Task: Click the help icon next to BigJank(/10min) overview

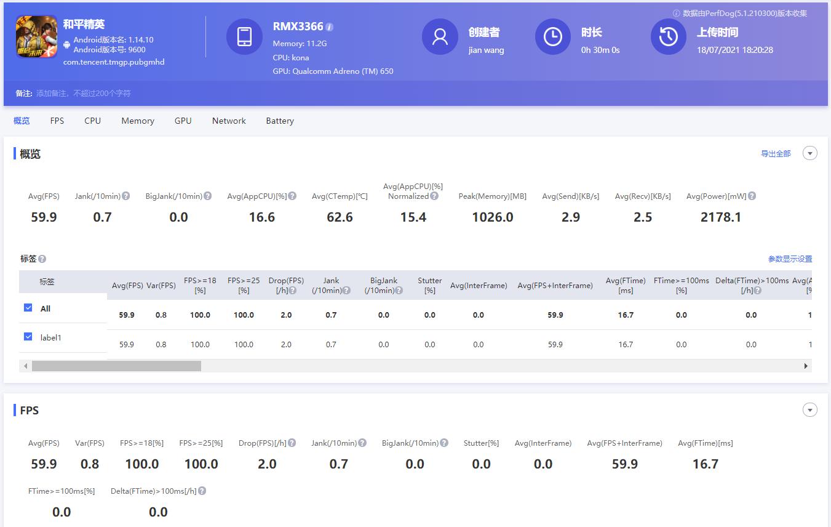Action: click(x=208, y=196)
